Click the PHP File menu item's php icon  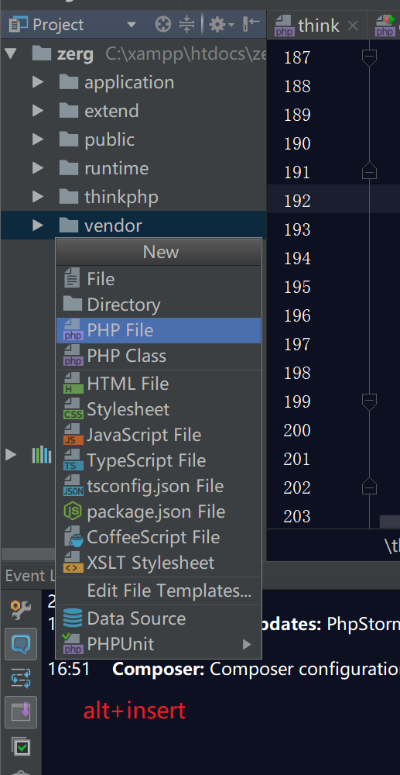tap(73, 331)
